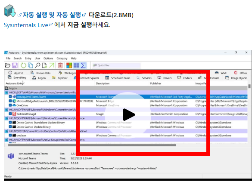Viewport: 252px width, 191px height.
Task: Click the red Delete trash icon
Action: pyautogui.click(x=60, y=65)
